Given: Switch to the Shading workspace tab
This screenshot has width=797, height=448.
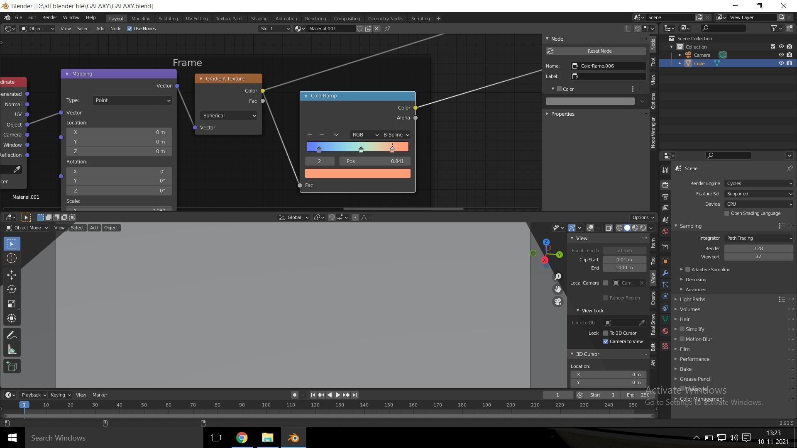Looking at the screenshot, I should (x=259, y=18).
